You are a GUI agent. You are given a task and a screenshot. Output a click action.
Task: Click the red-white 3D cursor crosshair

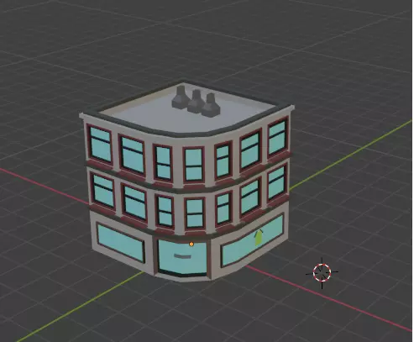[x=322, y=272]
